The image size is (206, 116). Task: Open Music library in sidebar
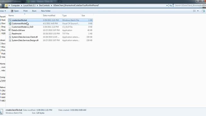point(3,47)
